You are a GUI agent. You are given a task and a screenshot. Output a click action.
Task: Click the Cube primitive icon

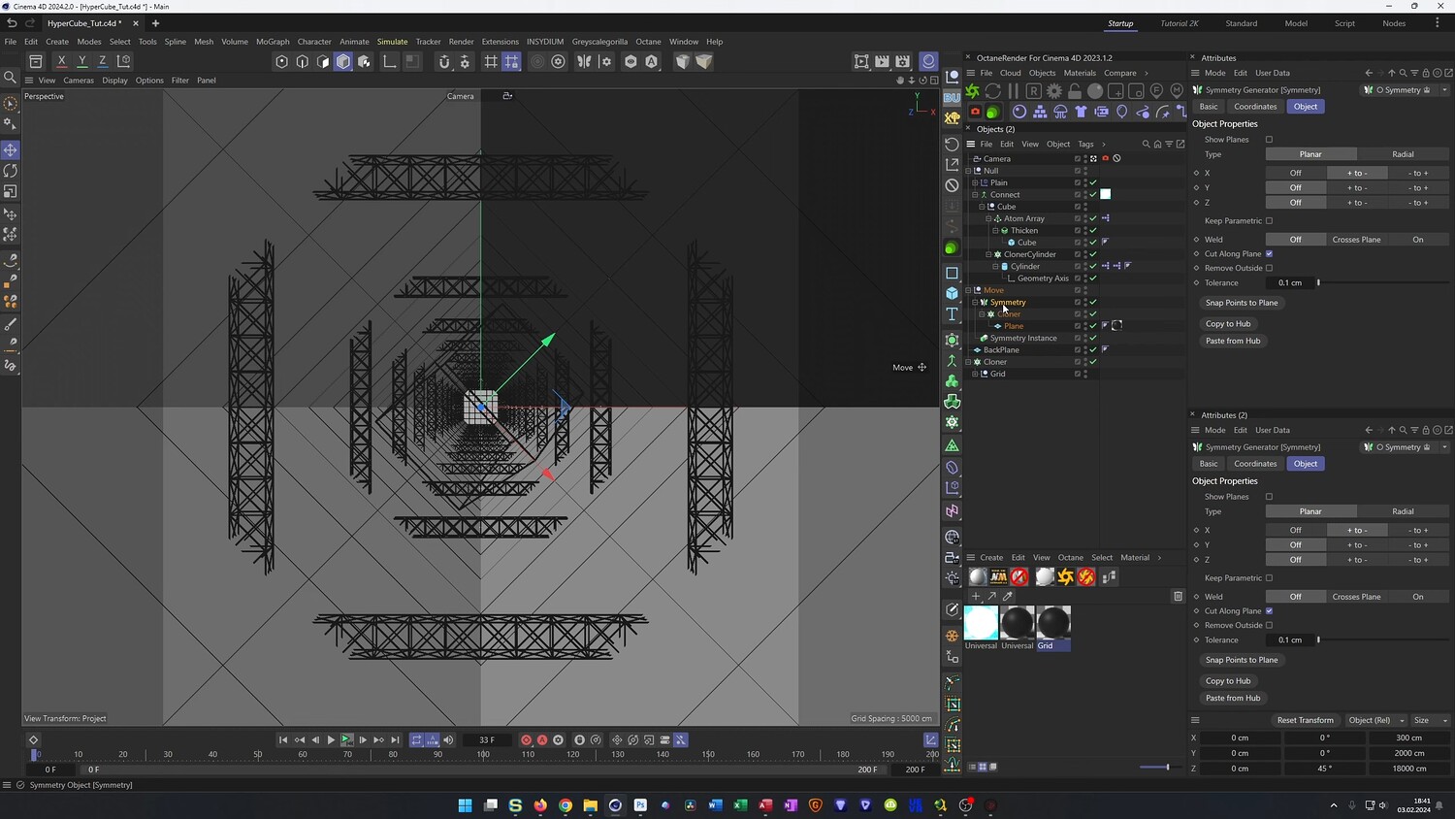coord(953,293)
